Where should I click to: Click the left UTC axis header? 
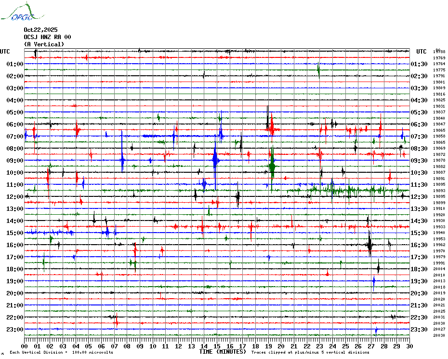[5, 52]
